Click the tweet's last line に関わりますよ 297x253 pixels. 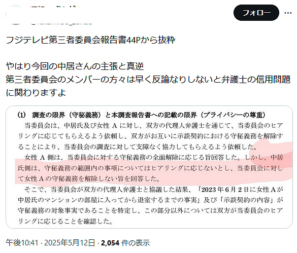(x=36, y=93)
